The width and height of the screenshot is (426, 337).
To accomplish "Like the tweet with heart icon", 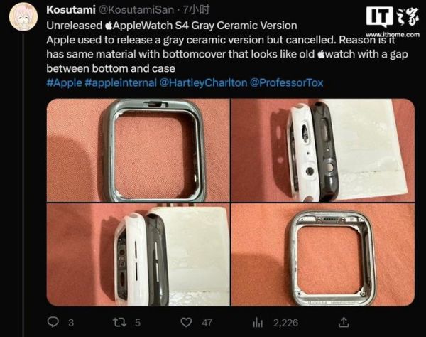I will pos(186,322).
